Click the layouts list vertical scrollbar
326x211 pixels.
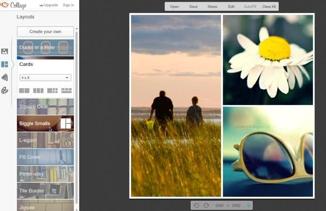coord(76,118)
